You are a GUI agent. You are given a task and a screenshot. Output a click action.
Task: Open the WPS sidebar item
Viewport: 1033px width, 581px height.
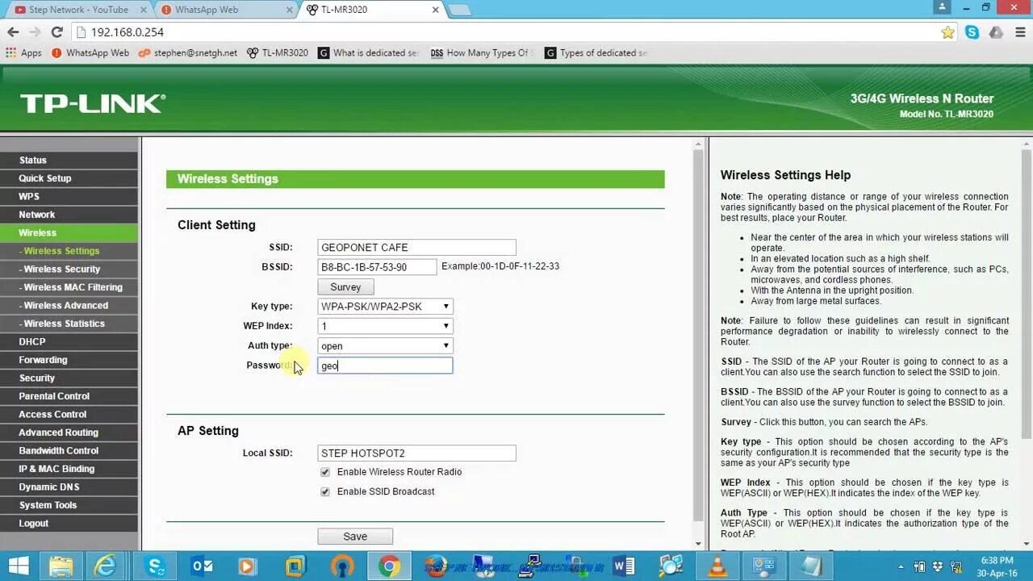69,196
